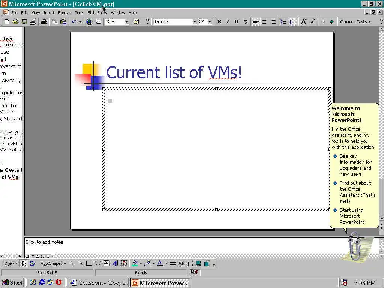The width and height of the screenshot is (384, 288).
Task: Insert a hyperlink with the globe icon
Action: 89,22
